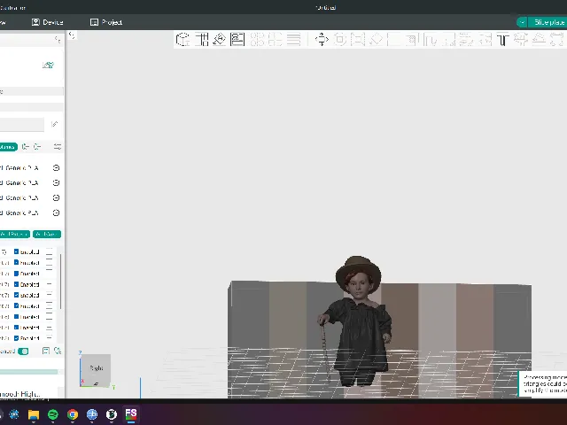Toggle the fourth Enabled checkbox in list
This screenshot has height=425, width=567.
coord(16,284)
